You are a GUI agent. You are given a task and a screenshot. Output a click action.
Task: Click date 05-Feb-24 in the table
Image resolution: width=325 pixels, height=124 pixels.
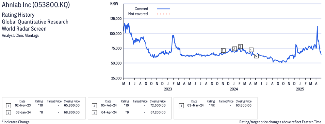(109, 105)
